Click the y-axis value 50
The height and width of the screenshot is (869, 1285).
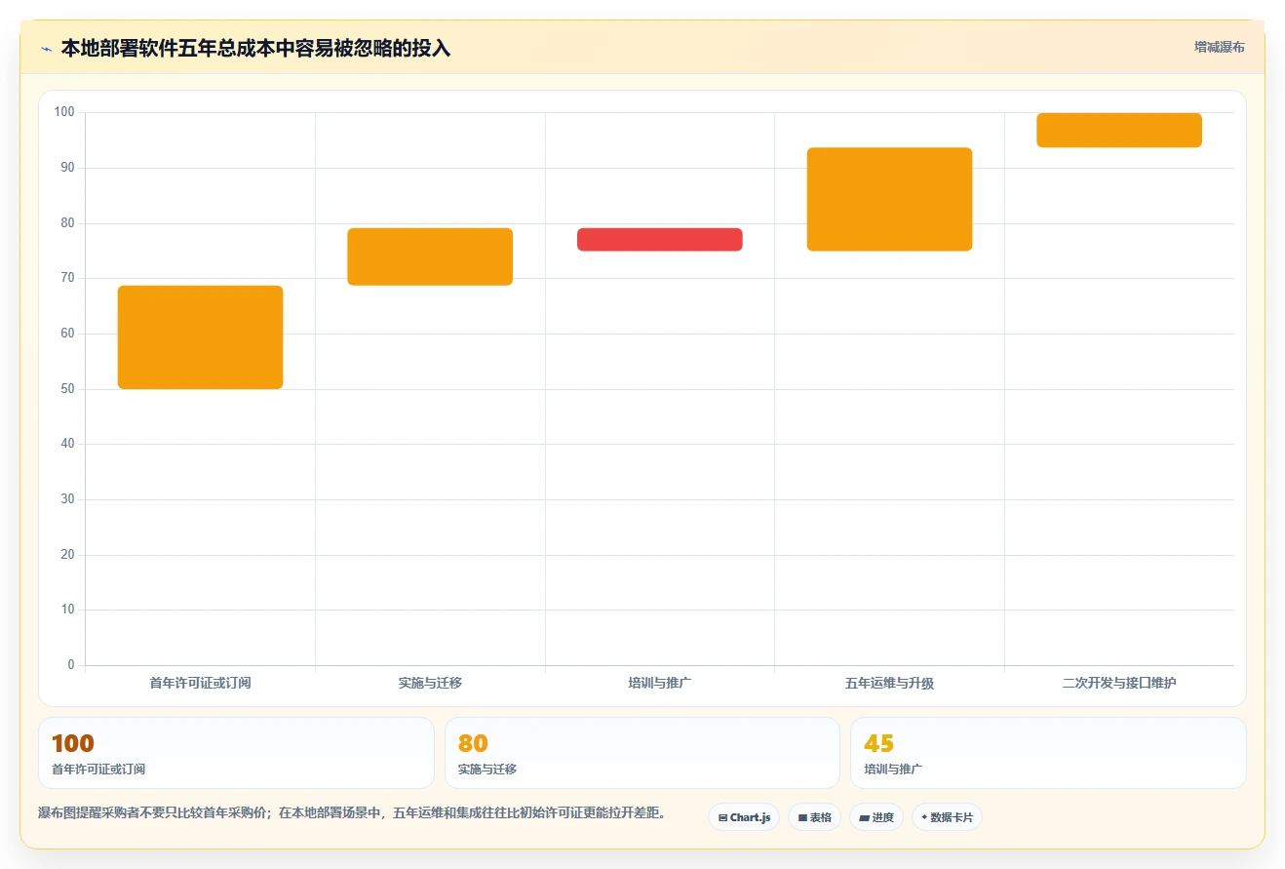tap(67, 389)
